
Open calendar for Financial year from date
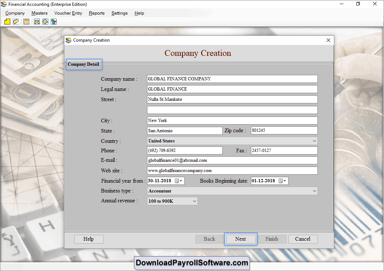[x=178, y=181]
